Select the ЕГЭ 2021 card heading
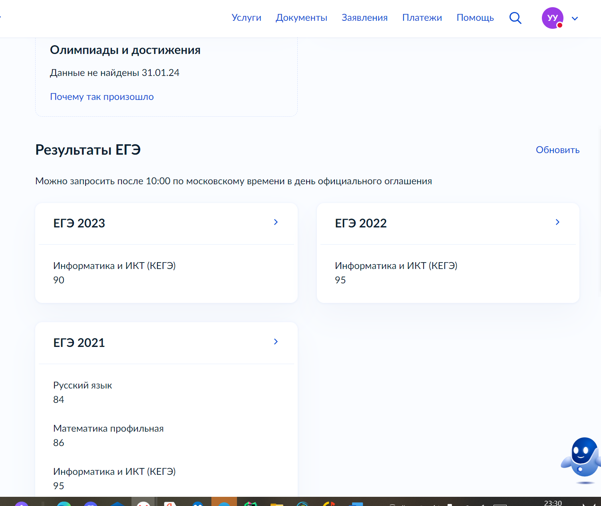 [x=79, y=343]
